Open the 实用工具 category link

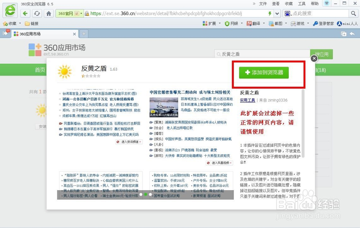247,100
